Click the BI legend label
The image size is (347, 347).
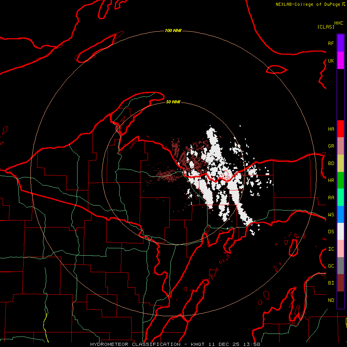coord(331,283)
